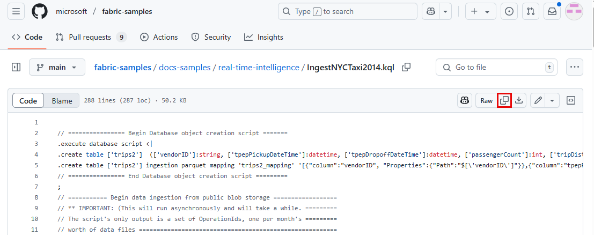
Task: Expand the file tree side panel
Action: tap(16, 68)
